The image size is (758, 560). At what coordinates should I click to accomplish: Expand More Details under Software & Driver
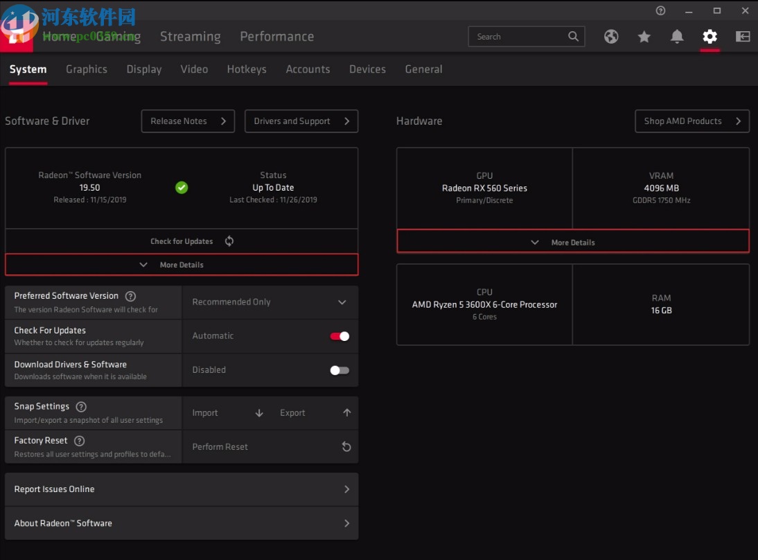(182, 265)
